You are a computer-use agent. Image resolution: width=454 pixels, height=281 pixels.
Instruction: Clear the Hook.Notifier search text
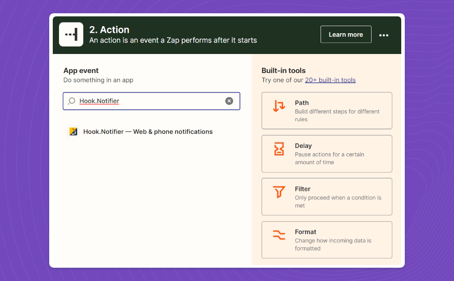pos(229,101)
